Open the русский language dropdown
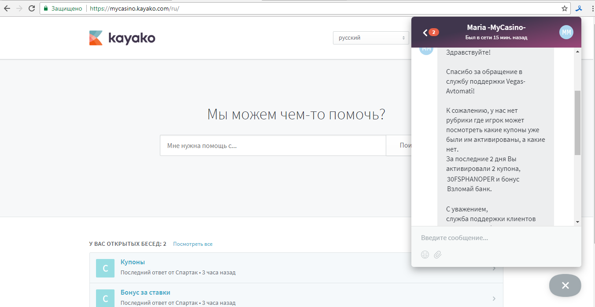Viewport: 595px width, 307px height. (x=371, y=38)
